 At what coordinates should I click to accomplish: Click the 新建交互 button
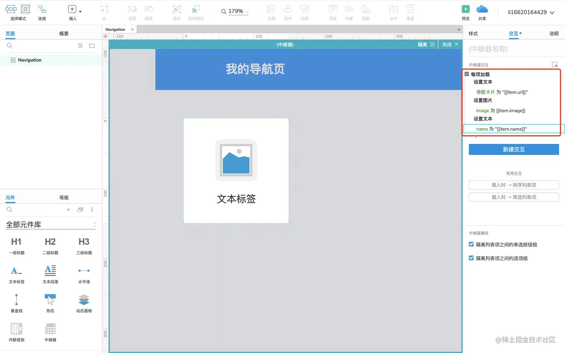click(514, 149)
